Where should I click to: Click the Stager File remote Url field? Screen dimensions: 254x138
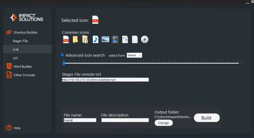pyautogui.click(x=105, y=80)
